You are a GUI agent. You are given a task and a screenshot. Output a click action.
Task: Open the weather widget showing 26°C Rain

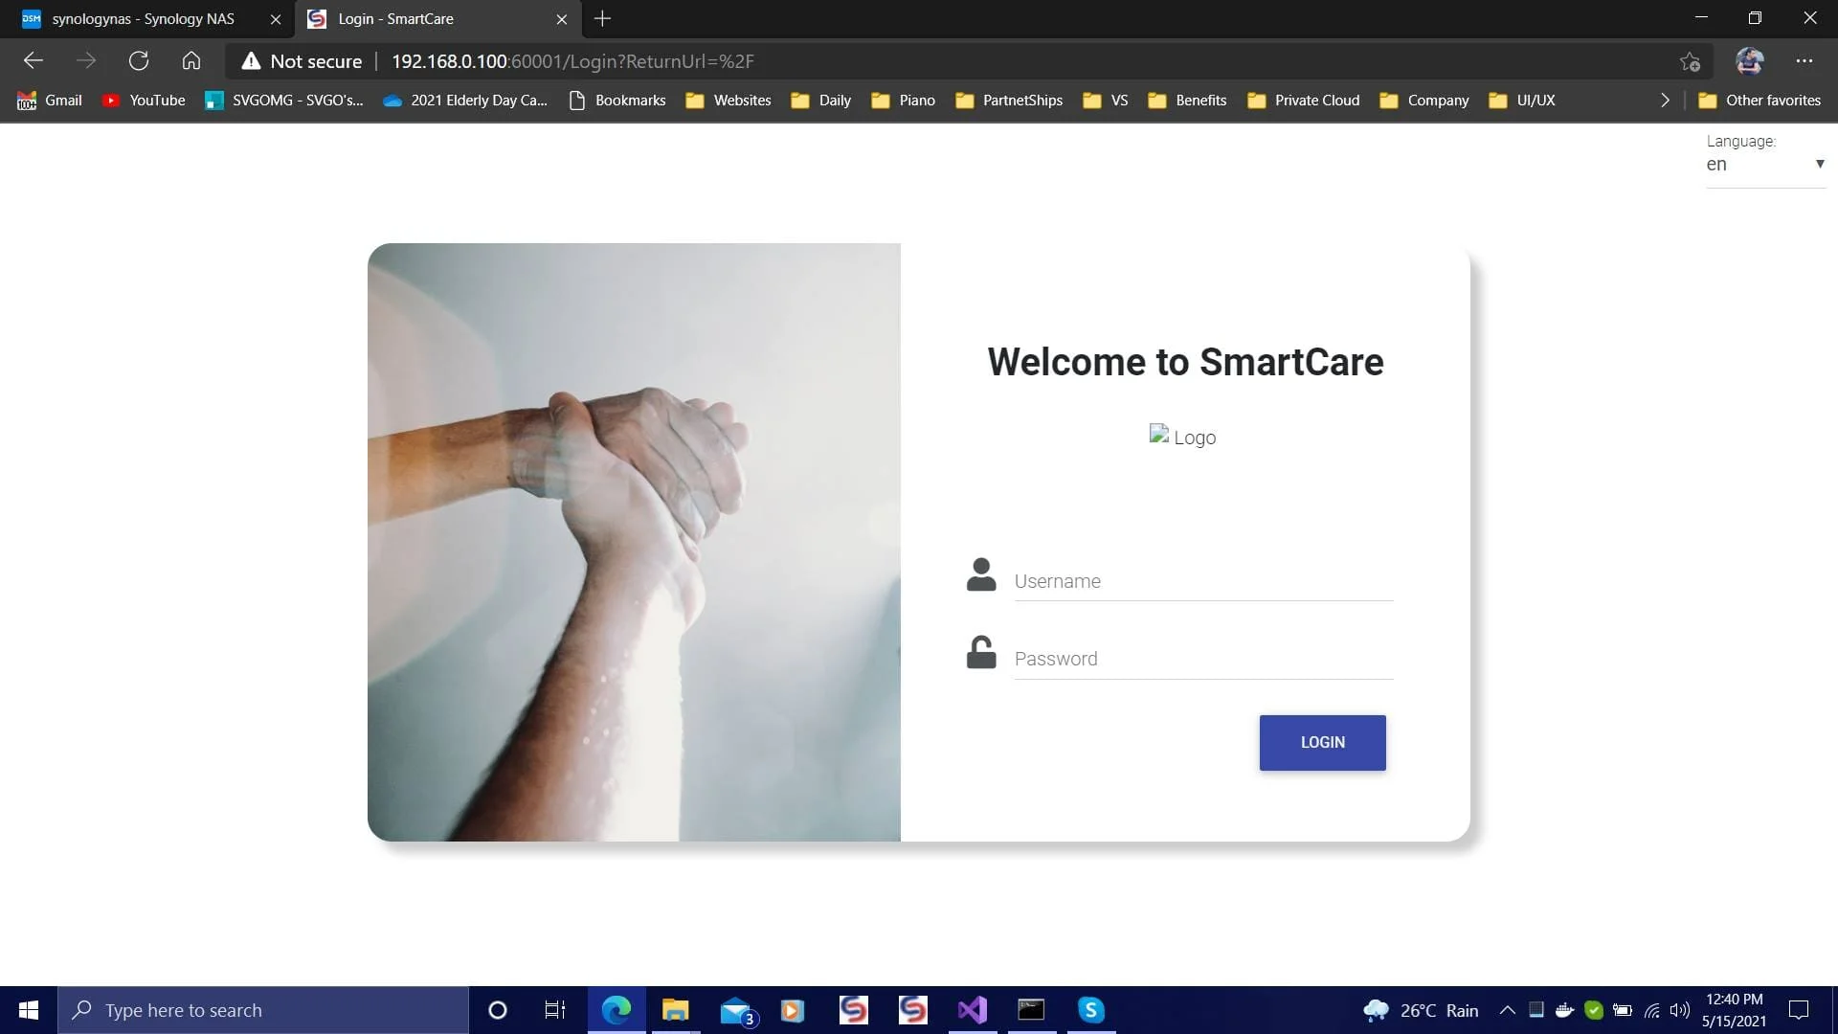coord(1421,1010)
